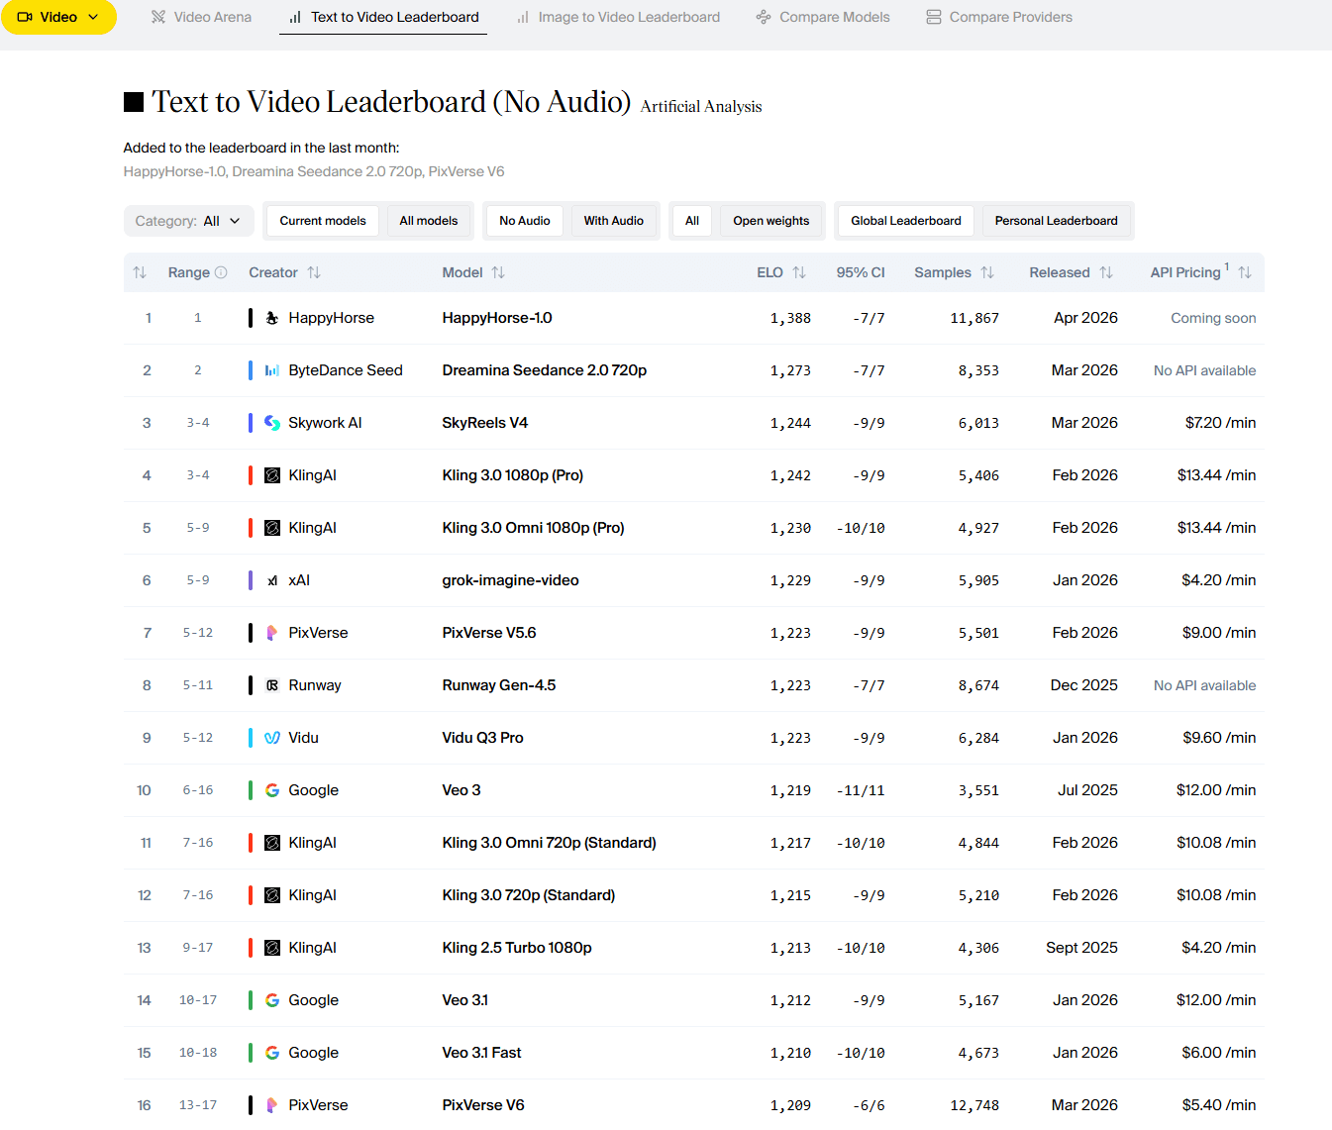Click the Compare Models link

pyautogui.click(x=822, y=17)
